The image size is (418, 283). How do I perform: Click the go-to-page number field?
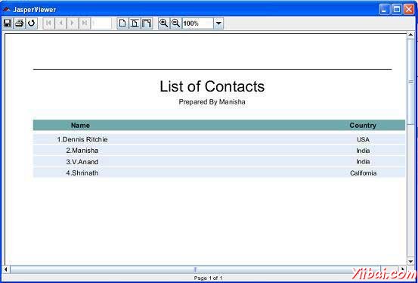[x=101, y=23]
